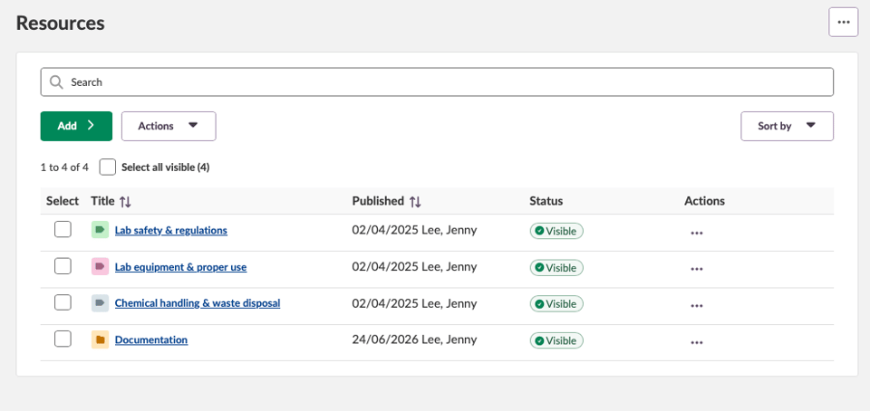870x411 pixels.
Task: Open actions menu for Lab equipment & proper use row
Action: click(x=696, y=269)
